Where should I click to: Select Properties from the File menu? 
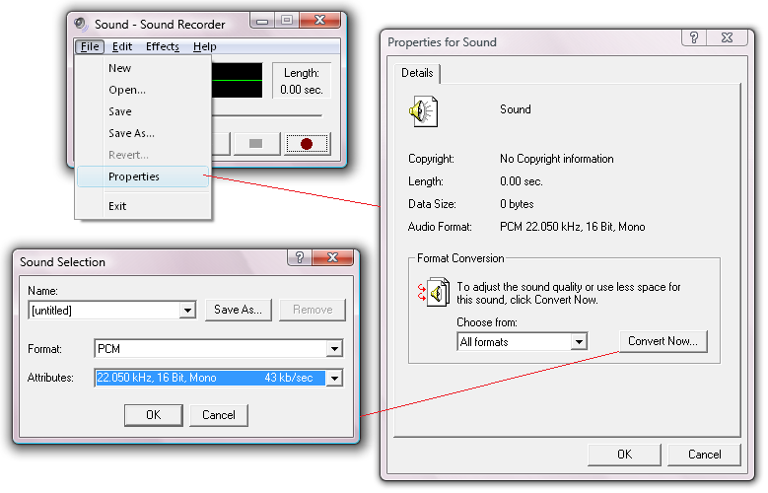tap(134, 176)
